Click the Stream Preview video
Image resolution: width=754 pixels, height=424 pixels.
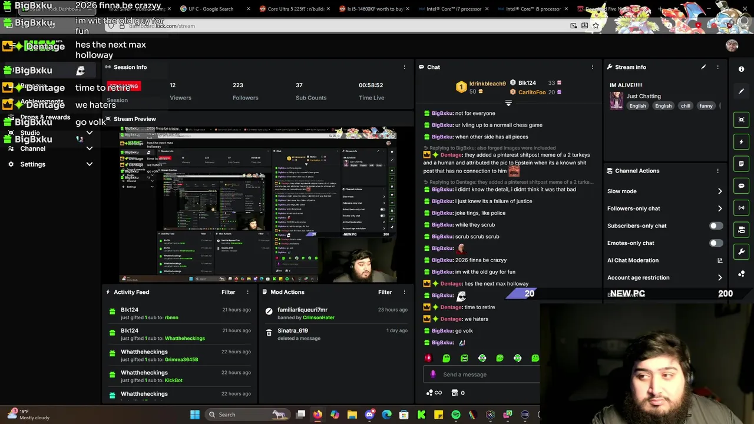(x=258, y=205)
